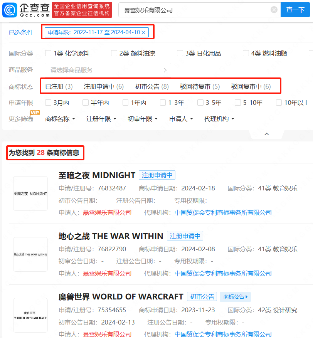Screen dimensions: 313x338
Task: Click the 查一下 search button
Action: tap(295, 10)
